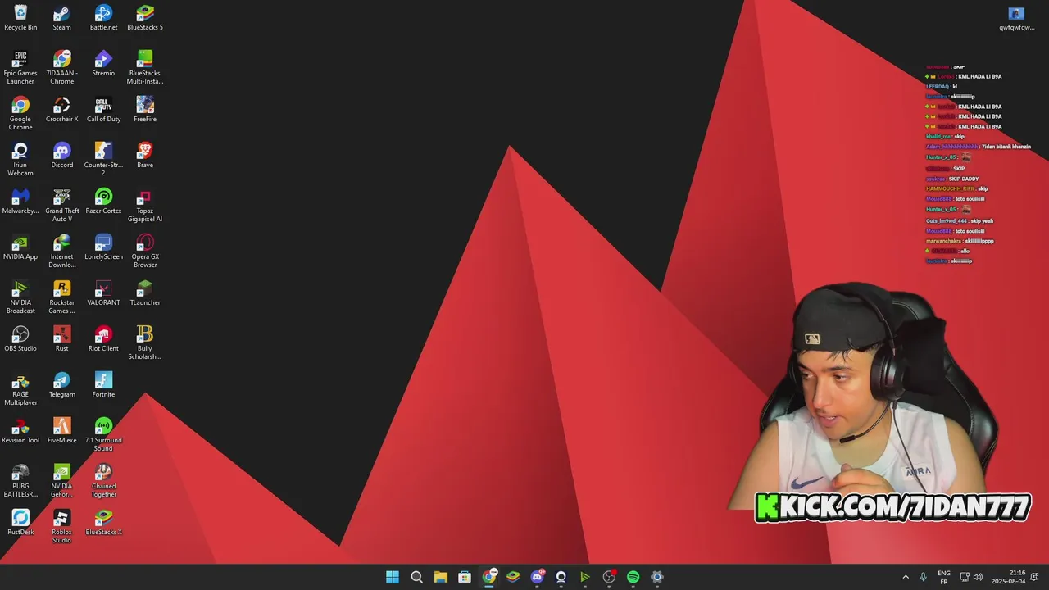Select the NVIDIA GeForce desktop icon
The image size is (1049, 590).
point(62,480)
